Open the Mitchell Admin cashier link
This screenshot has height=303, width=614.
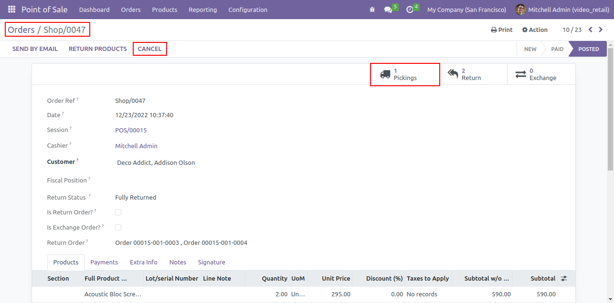click(136, 146)
